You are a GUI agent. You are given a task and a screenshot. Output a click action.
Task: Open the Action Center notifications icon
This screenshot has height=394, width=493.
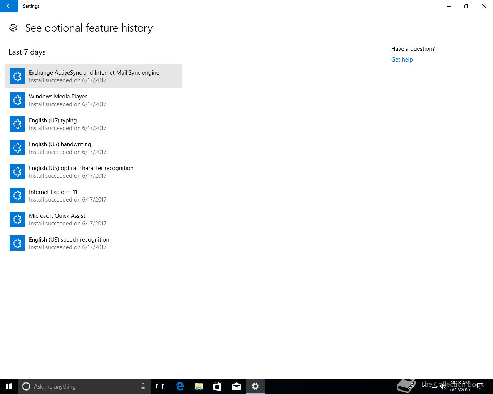point(480,386)
